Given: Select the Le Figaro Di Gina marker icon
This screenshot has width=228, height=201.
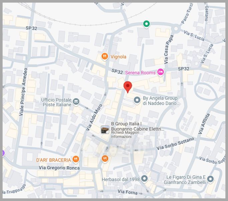Looking at the screenshot, I should [x=210, y=179].
